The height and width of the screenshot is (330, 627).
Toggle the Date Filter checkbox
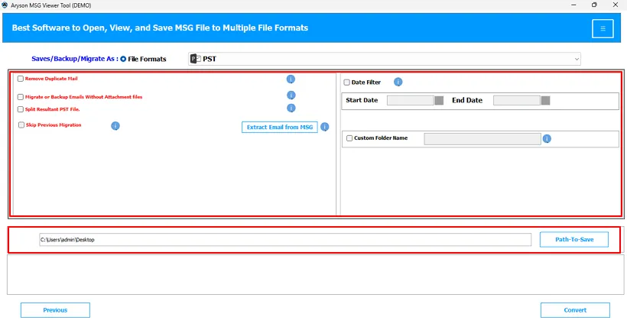pyautogui.click(x=346, y=82)
